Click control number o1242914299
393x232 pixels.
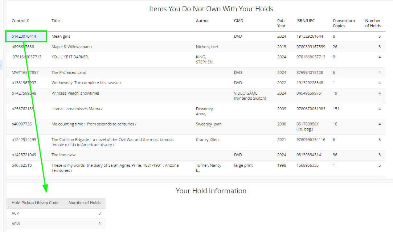[24, 140]
